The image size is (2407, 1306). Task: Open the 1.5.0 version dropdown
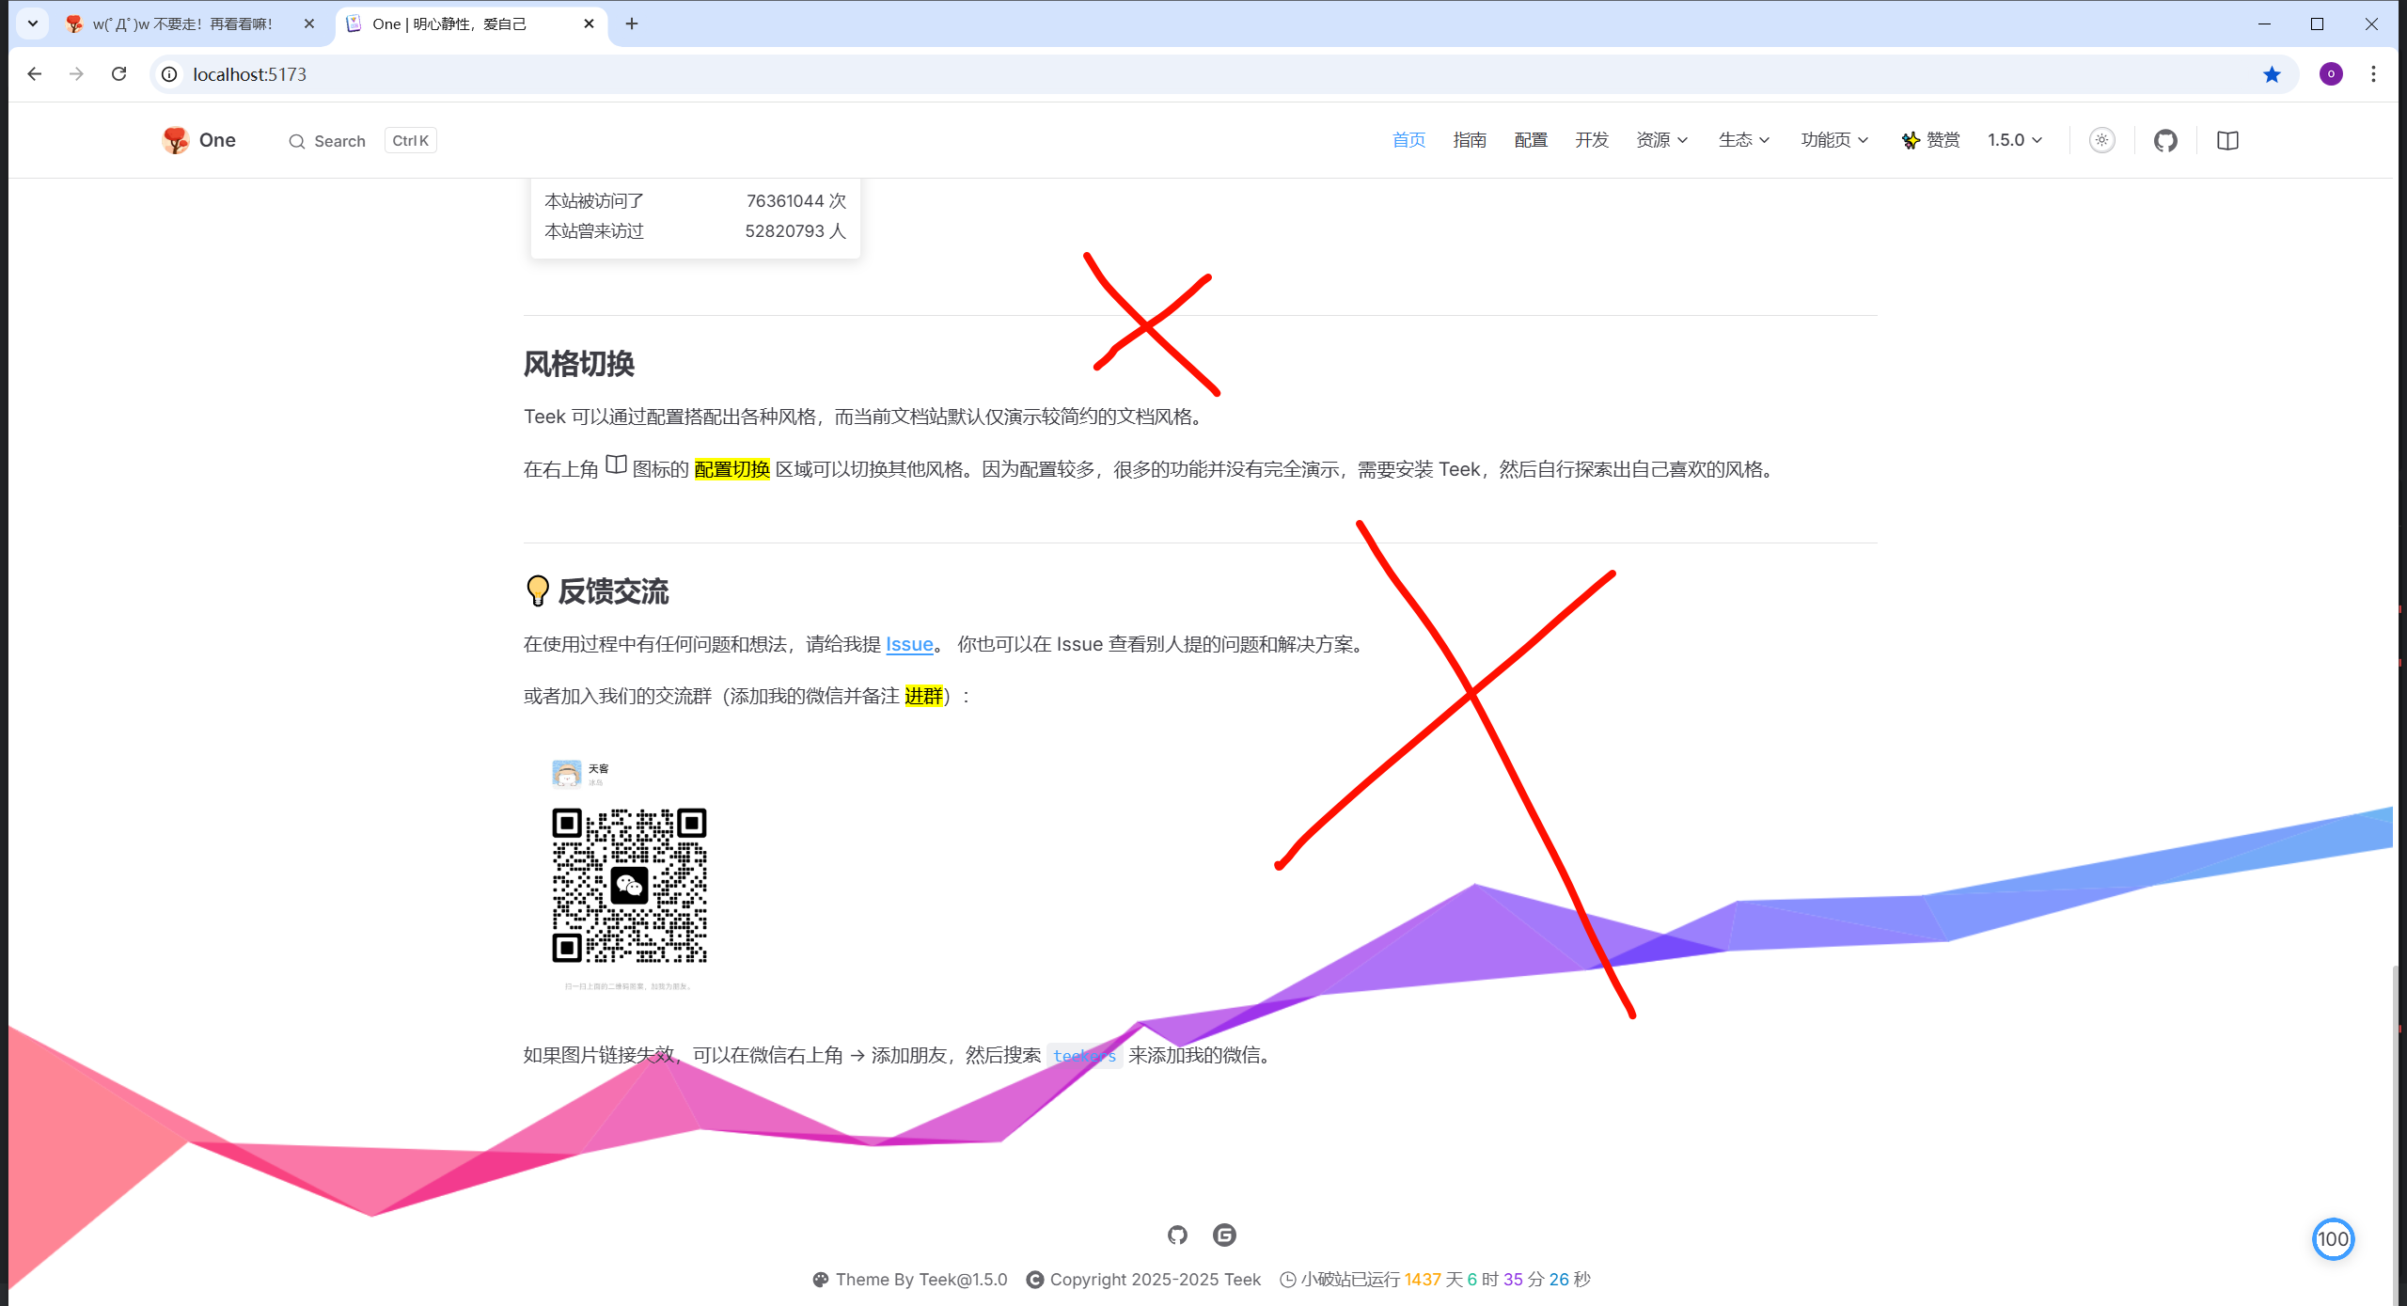[2014, 140]
